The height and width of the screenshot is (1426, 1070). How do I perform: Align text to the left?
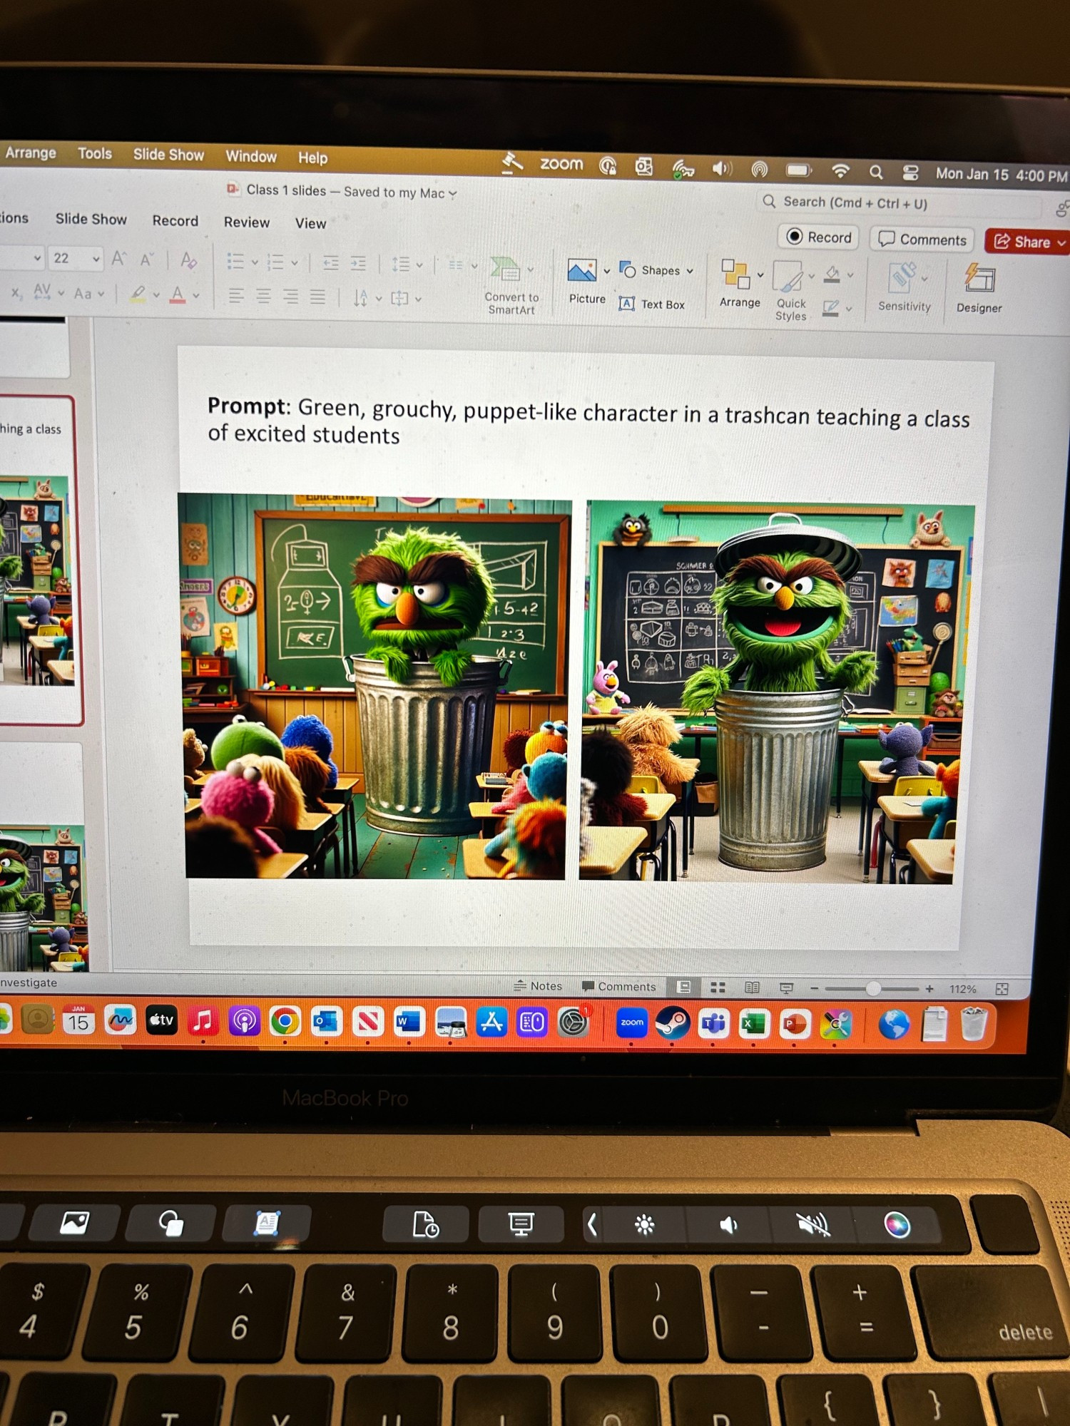click(236, 296)
